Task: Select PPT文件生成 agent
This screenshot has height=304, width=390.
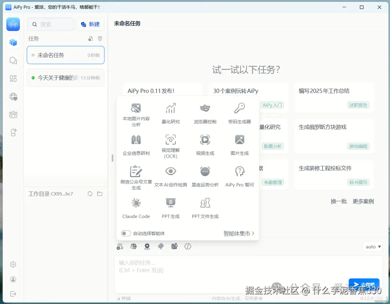Action: [205, 208]
